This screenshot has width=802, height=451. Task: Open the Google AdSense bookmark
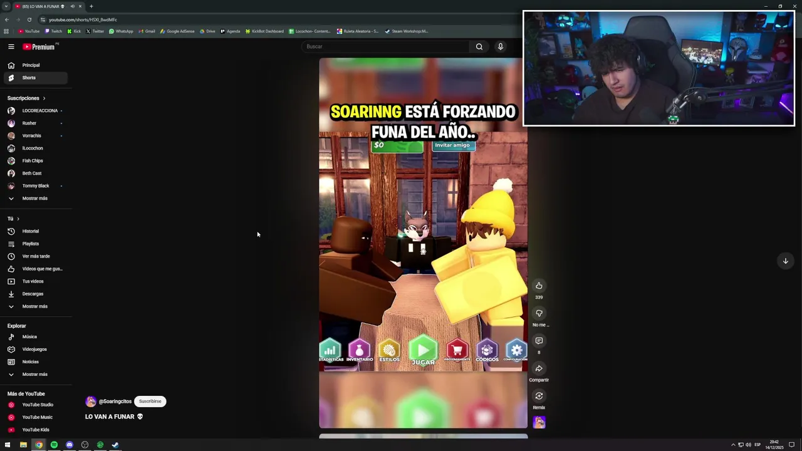point(177,31)
